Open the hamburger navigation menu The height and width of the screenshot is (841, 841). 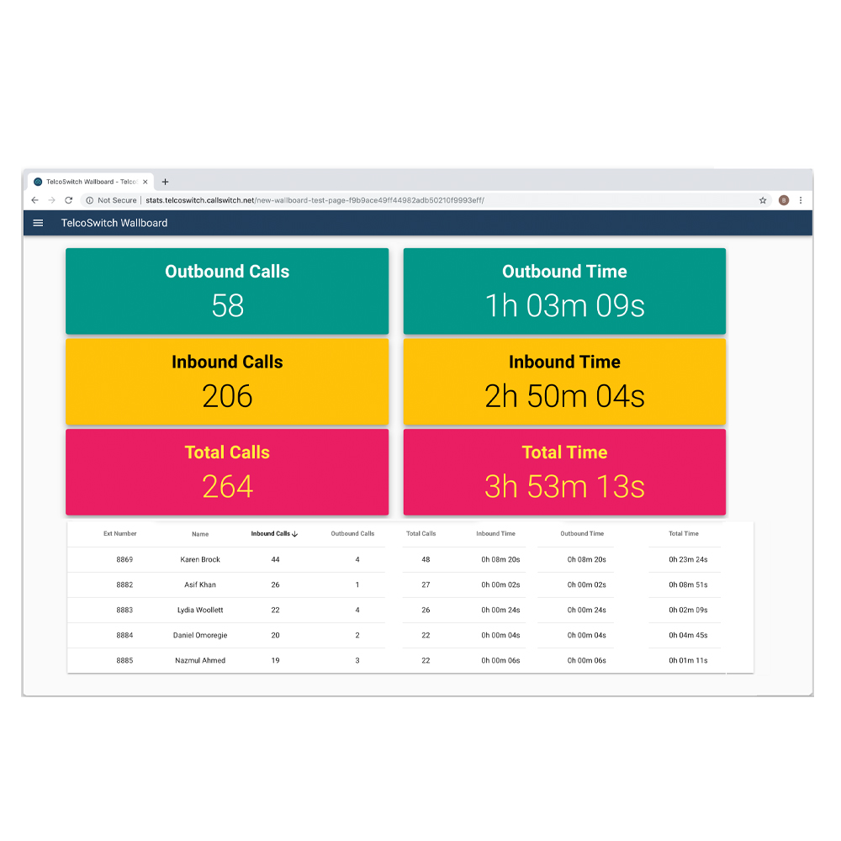coord(38,223)
